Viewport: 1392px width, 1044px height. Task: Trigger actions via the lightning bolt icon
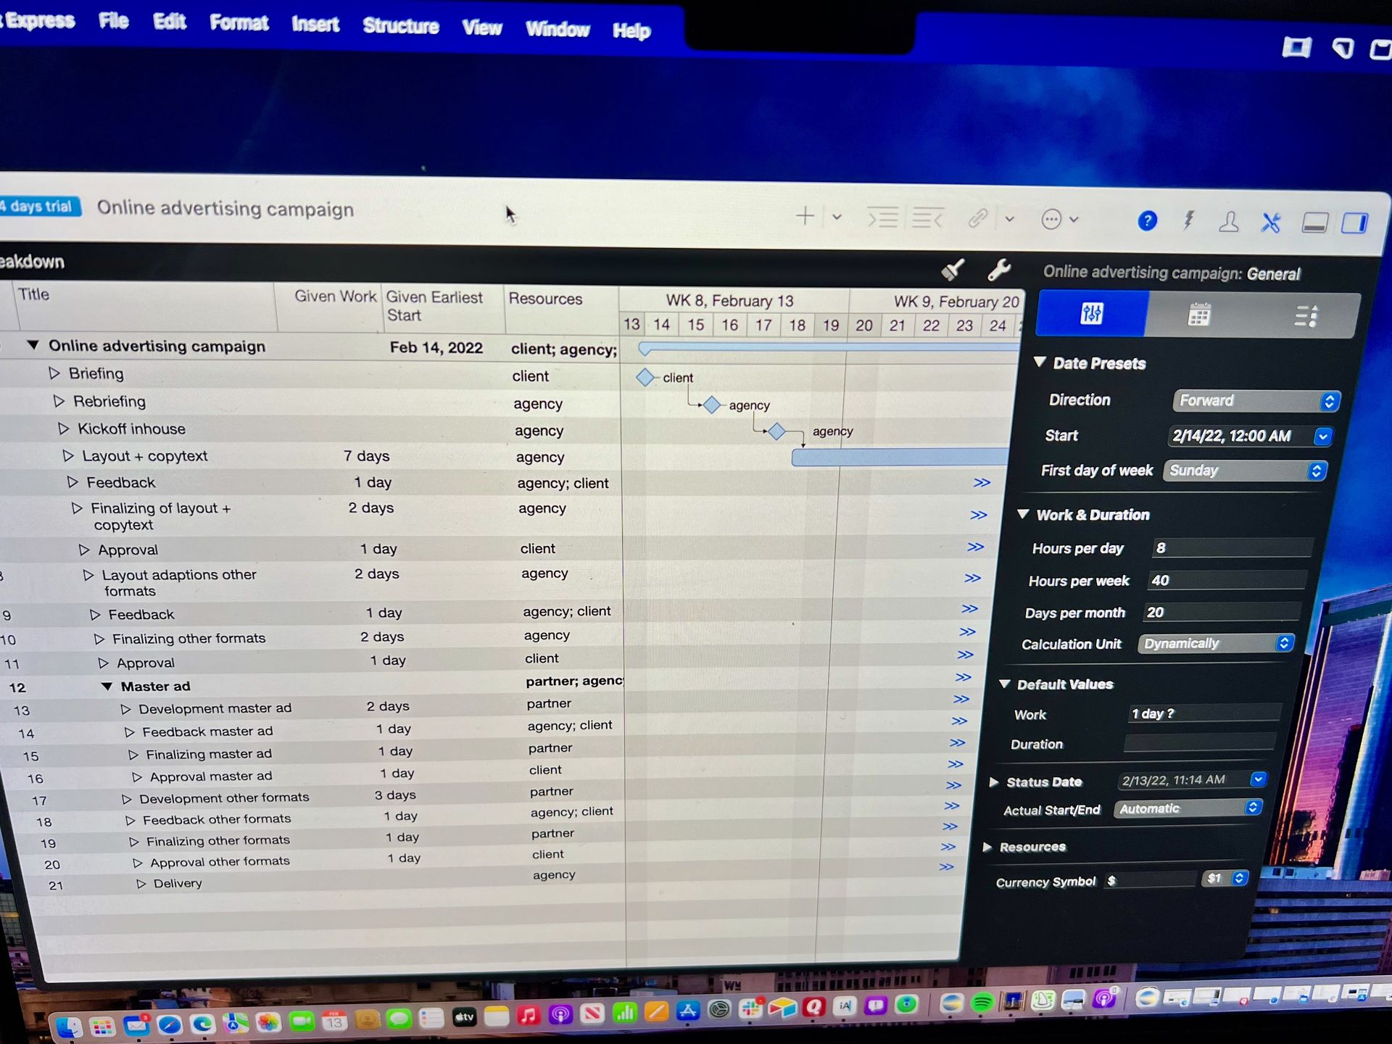(1188, 221)
